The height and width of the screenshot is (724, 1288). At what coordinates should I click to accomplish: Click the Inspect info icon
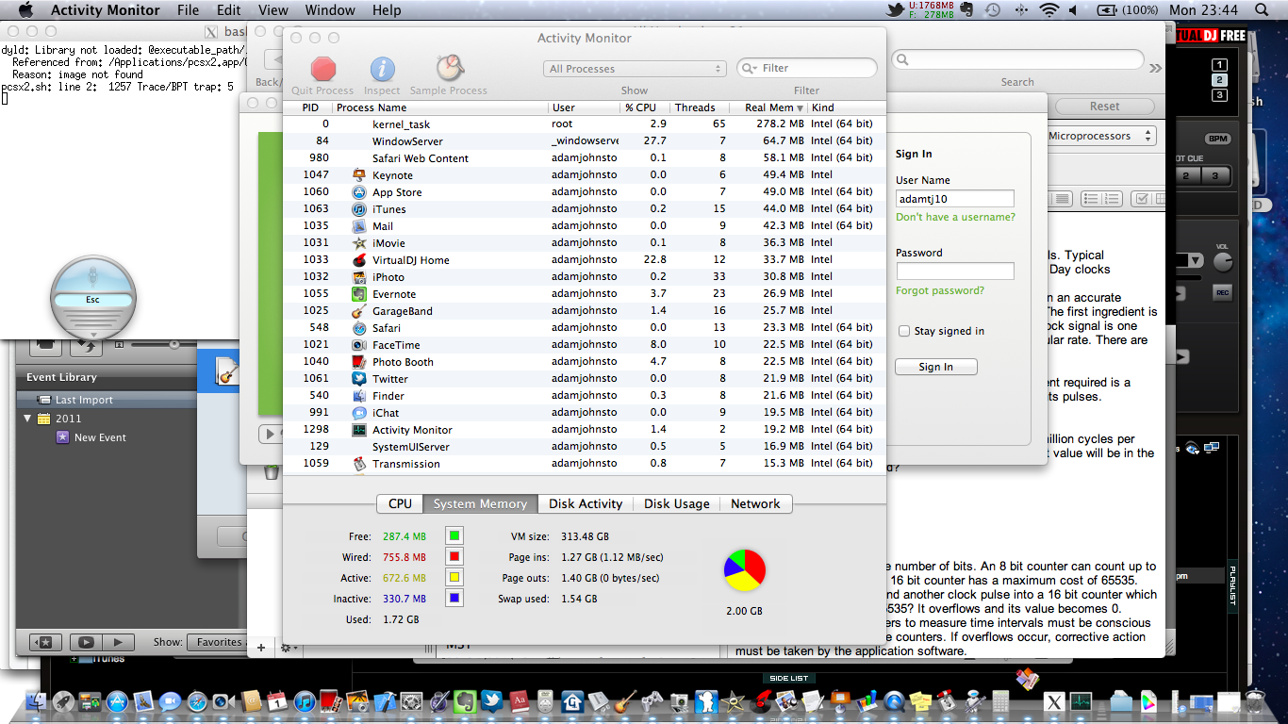click(x=382, y=69)
